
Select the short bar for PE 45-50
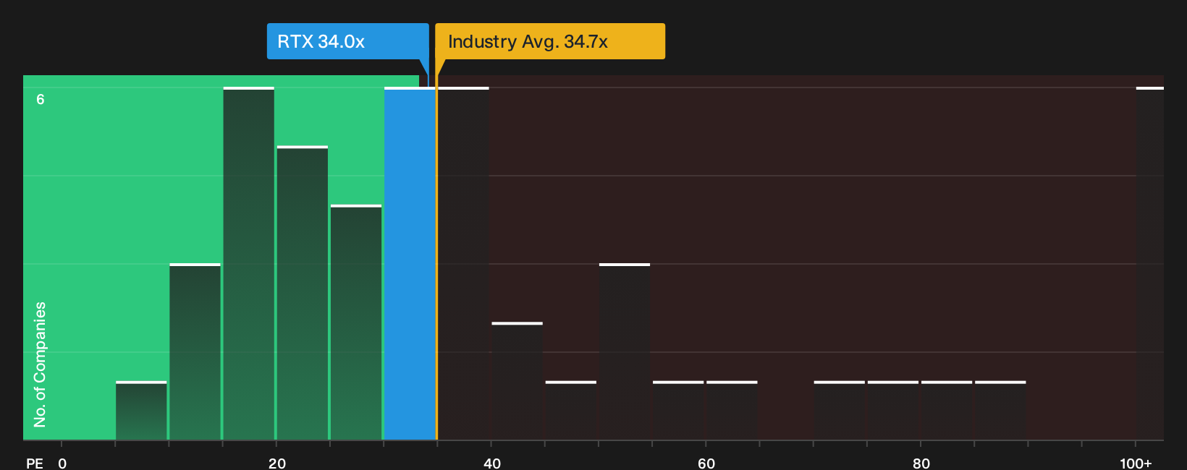click(x=571, y=410)
